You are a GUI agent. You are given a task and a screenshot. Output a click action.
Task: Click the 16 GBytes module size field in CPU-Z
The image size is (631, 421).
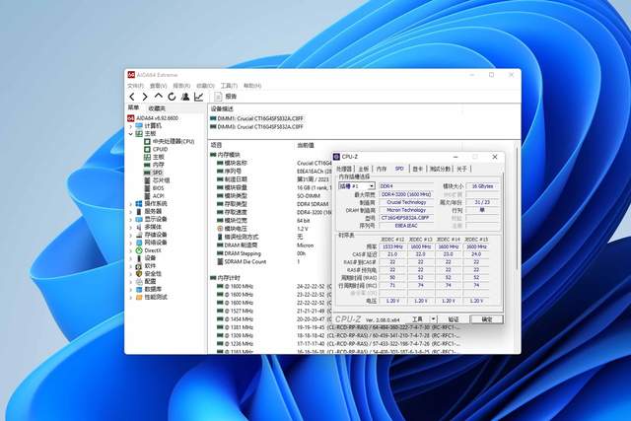482,186
